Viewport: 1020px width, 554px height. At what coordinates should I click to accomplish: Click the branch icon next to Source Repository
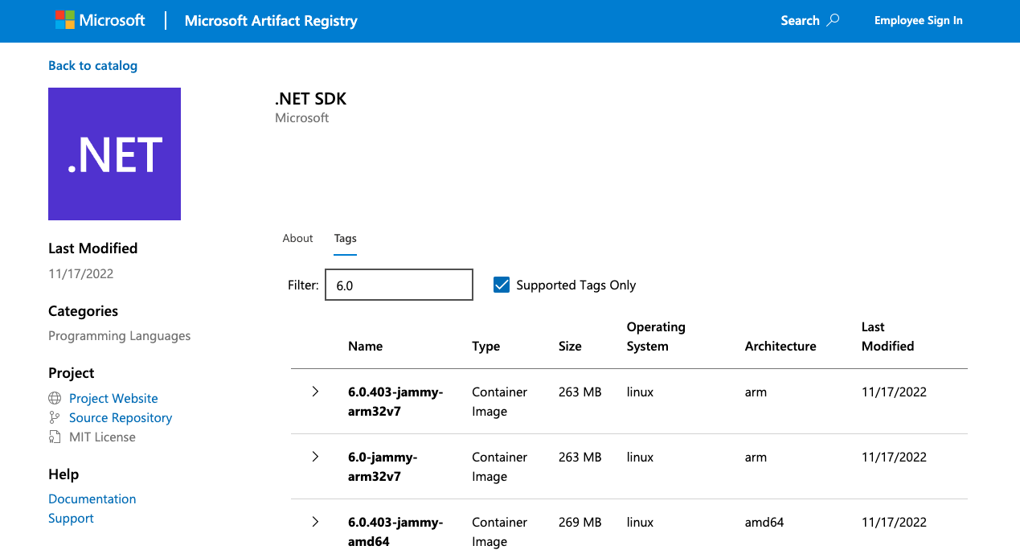55,417
